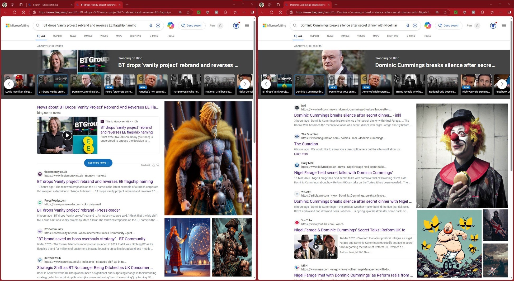Open clown holding burger image in right window
The width and height of the screenshot is (514, 281).
pyautogui.click(x=462, y=155)
